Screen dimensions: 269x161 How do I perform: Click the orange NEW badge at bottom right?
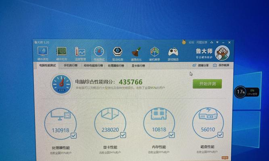coord(225,157)
